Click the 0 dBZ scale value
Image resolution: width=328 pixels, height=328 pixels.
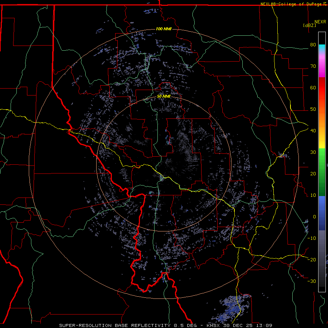[x=315, y=217]
